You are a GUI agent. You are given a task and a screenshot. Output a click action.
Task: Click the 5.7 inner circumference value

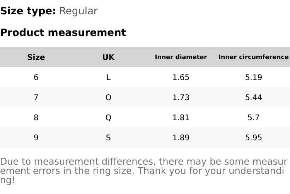point(253,117)
